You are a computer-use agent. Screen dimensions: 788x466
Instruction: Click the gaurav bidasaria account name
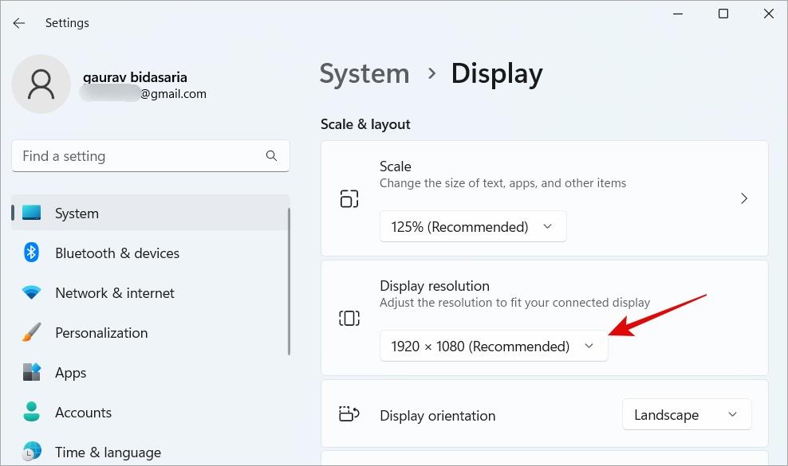[x=135, y=76]
